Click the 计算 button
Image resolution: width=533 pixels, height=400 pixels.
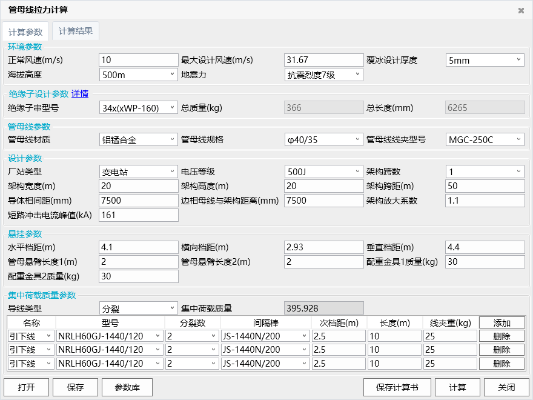click(x=457, y=387)
